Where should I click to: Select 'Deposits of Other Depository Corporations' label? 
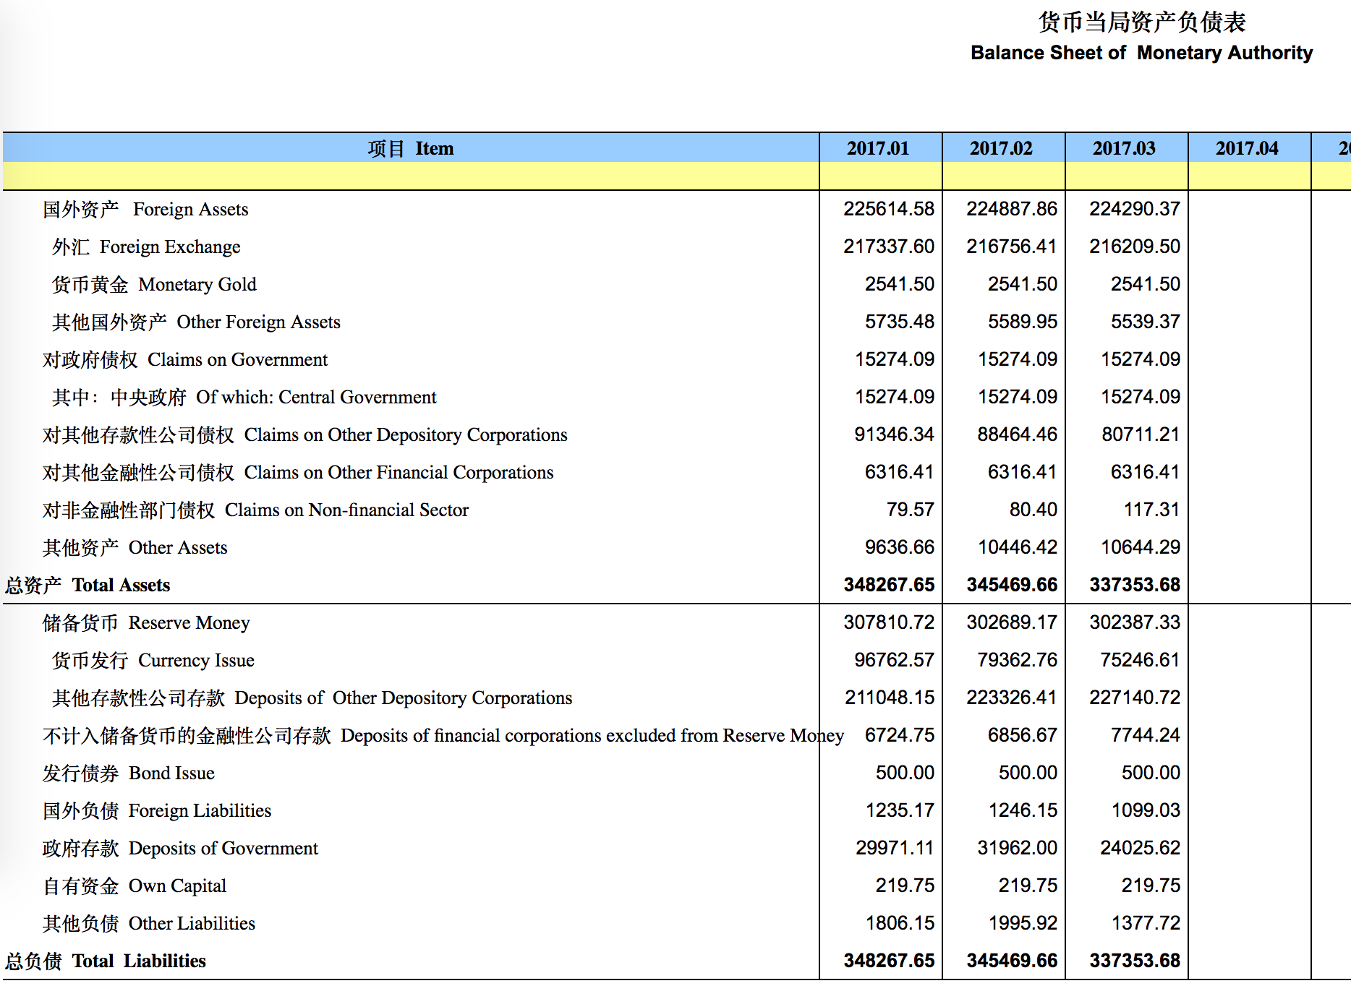pyautogui.click(x=312, y=698)
